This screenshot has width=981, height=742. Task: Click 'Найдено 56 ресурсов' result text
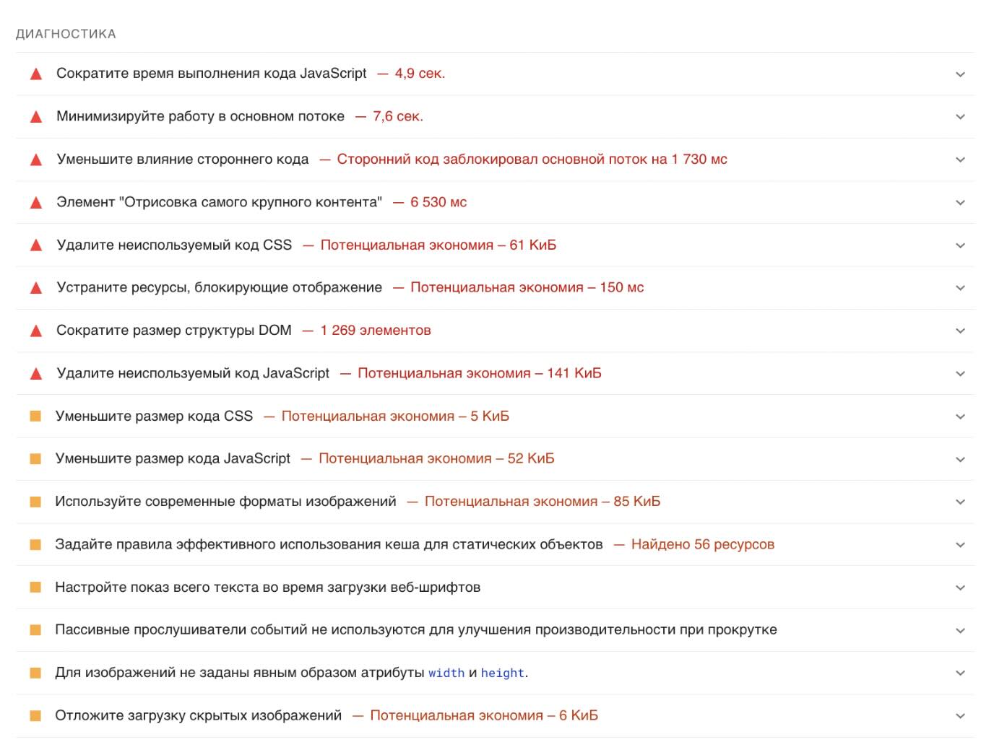(703, 544)
